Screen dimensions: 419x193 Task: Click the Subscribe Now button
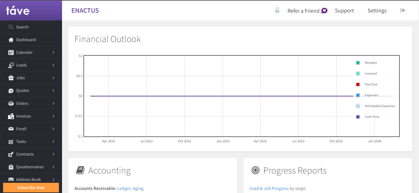coord(31,187)
